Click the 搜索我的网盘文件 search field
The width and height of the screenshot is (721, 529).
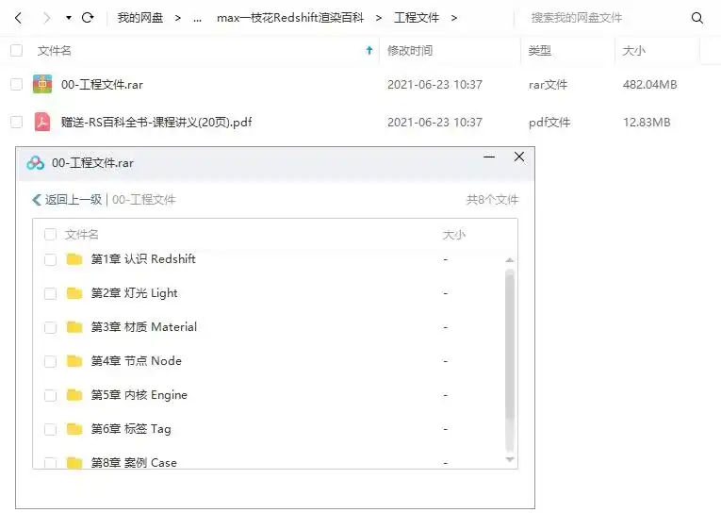[x=603, y=18]
